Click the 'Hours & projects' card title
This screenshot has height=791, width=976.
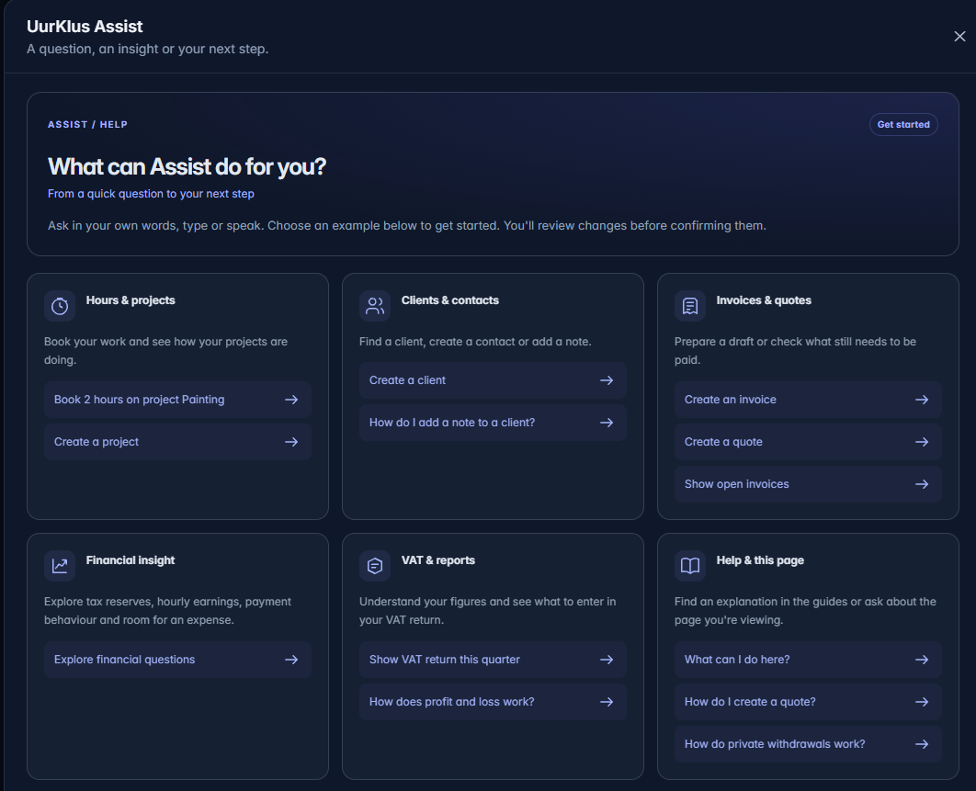tap(131, 300)
